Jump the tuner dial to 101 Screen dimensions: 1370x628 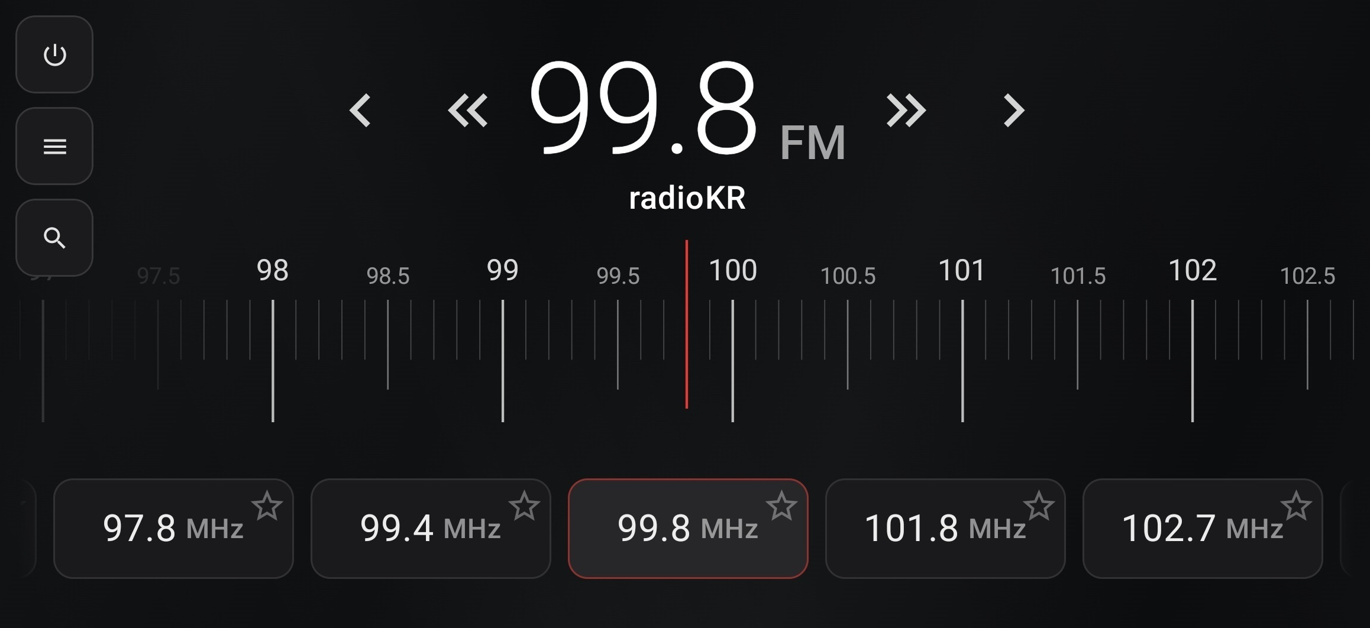pyautogui.click(x=962, y=270)
